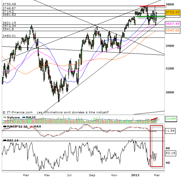Click the MACD value label -1.54
181x178 pixels.
(x=170, y=131)
